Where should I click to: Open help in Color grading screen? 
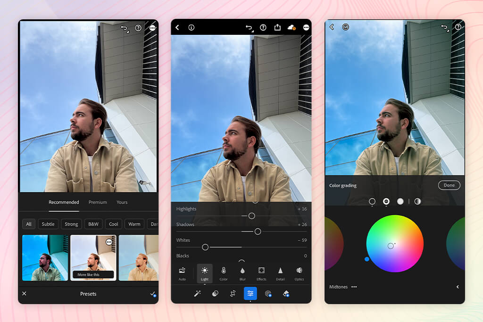click(x=458, y=27)
